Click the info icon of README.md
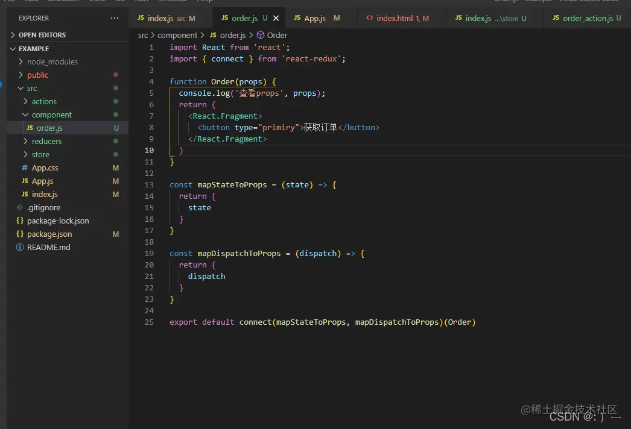This screenshot has height=429, width=631. click(x=20, y=247)
